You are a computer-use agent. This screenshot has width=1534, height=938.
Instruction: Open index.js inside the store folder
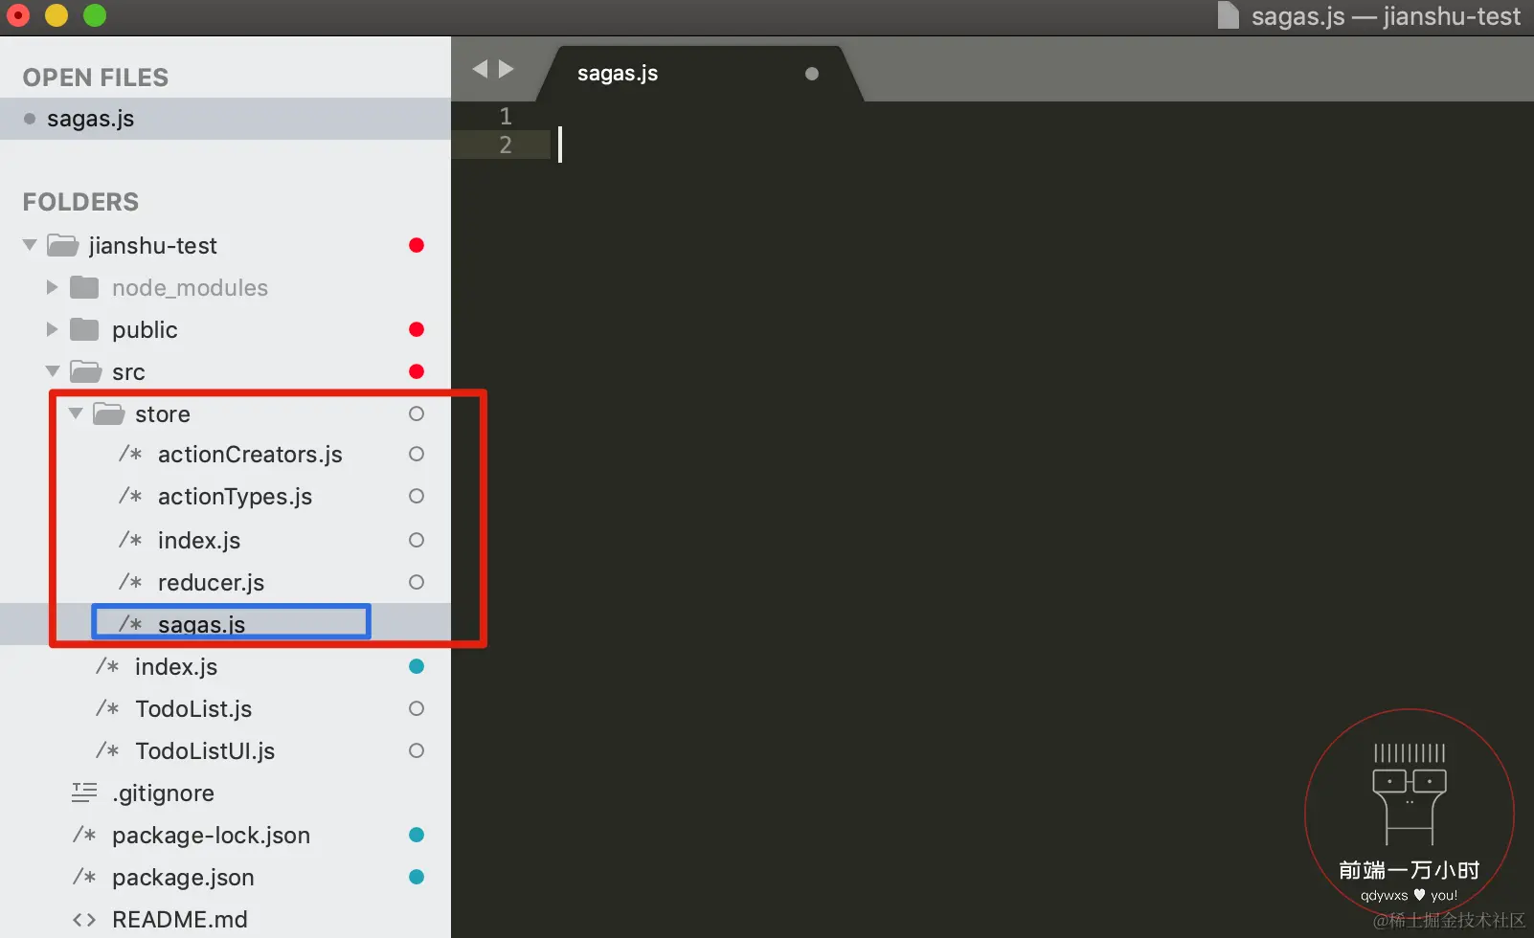point(199,541)
